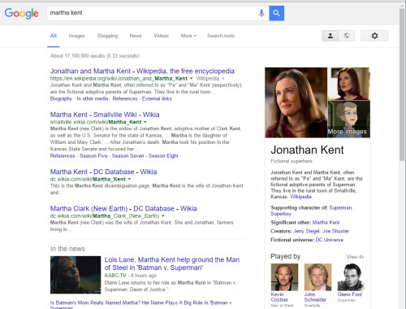Open Season Eight sitelink

(x=163, y=156)
